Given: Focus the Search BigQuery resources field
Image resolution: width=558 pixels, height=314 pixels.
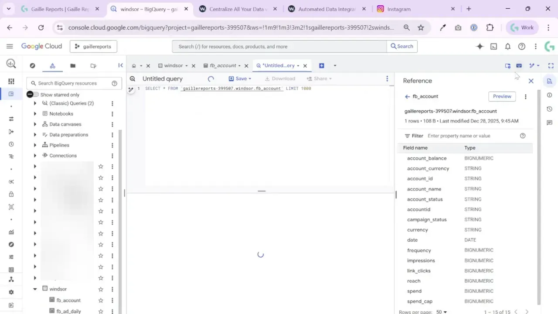Looking at the screenshot, I should [x=74, y=83].
